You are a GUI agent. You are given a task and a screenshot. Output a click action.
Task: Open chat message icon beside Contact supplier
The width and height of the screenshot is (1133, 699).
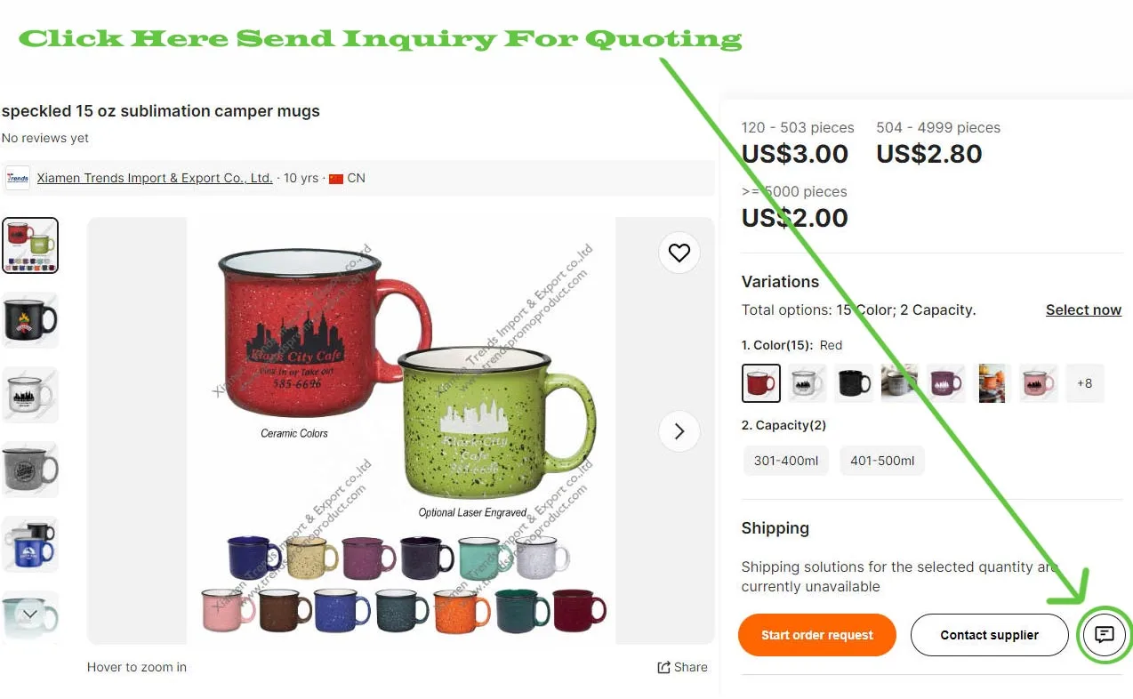pyautogui.click(x=1105, y=635)
